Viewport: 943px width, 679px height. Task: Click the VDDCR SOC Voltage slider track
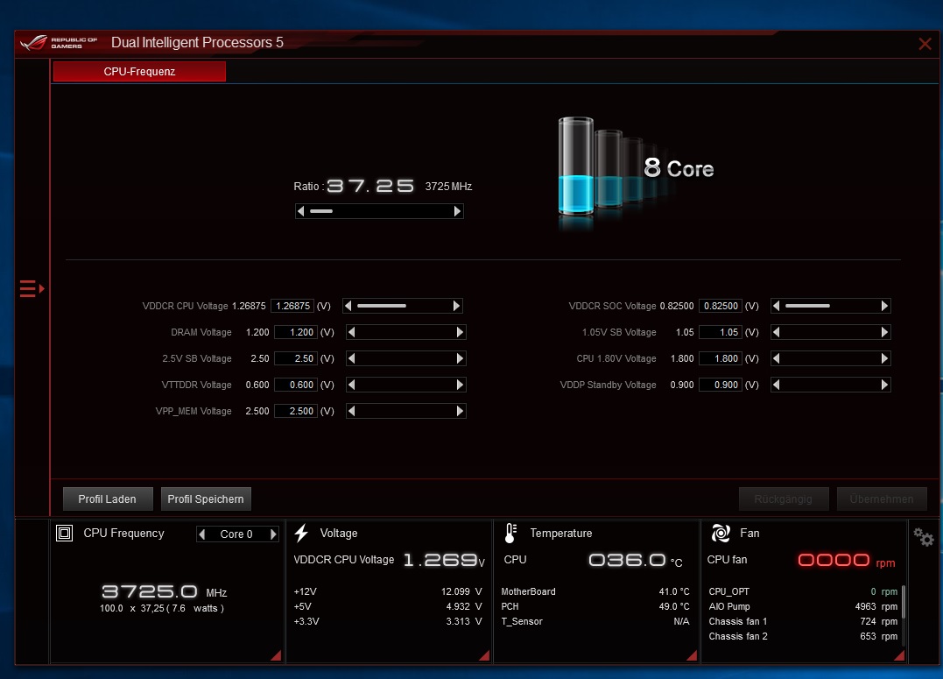[x=831, y=306]
